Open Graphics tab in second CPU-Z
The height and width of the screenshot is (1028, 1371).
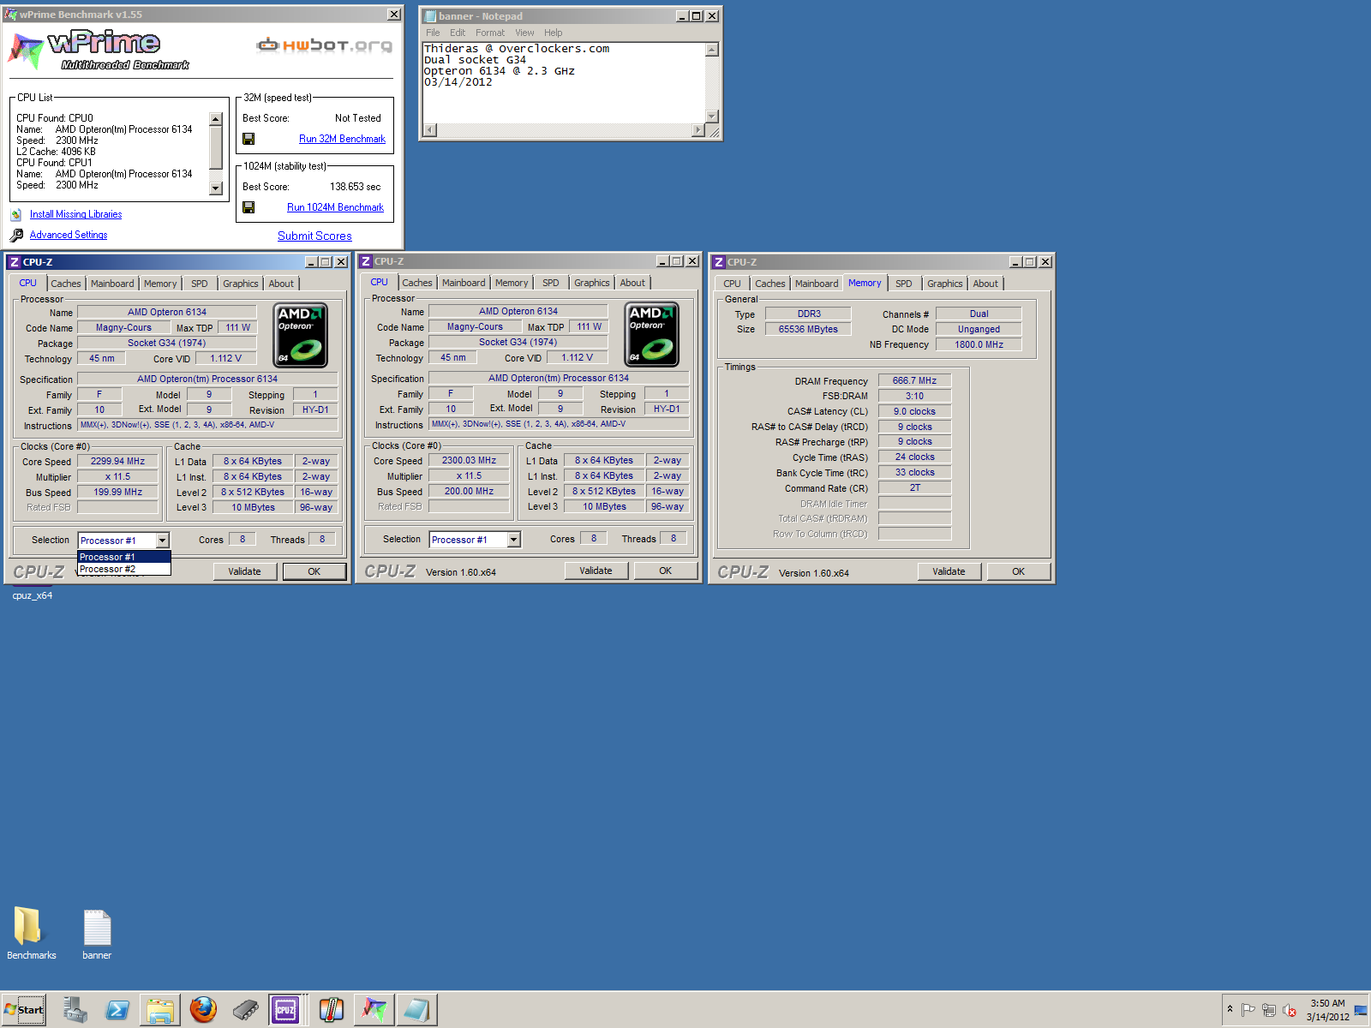(592, 283)
